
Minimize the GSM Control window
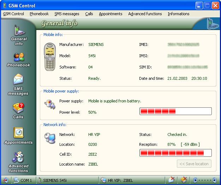click(x=199, y=6)
